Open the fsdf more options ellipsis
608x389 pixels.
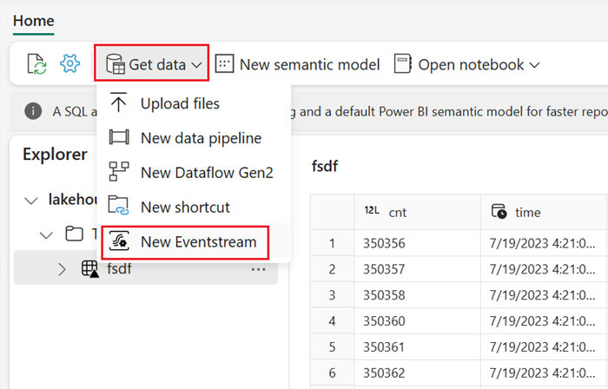(x=258, y=269)
